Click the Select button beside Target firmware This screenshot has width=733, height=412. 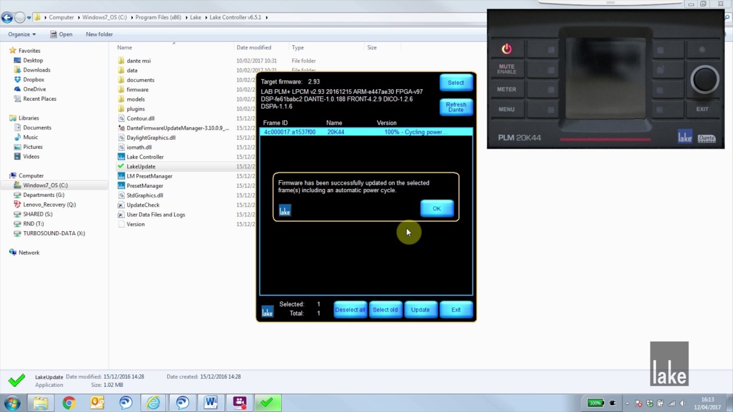456,82
